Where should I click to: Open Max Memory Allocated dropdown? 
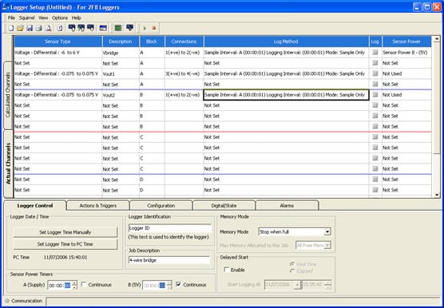click(x=327, y=246)
